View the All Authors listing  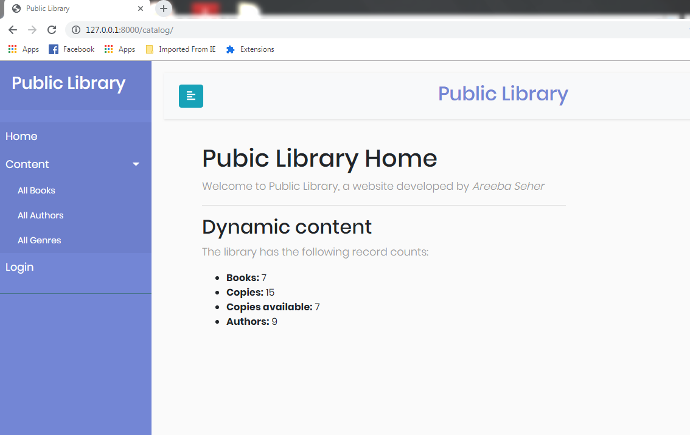pyautogui.click(x=40, y=215)
